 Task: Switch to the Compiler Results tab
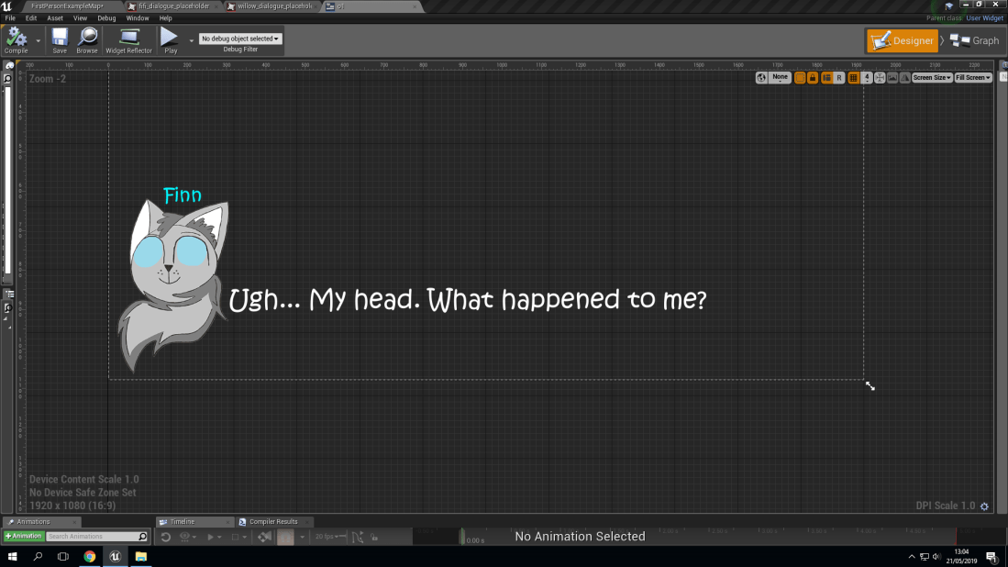pos(272,522)
